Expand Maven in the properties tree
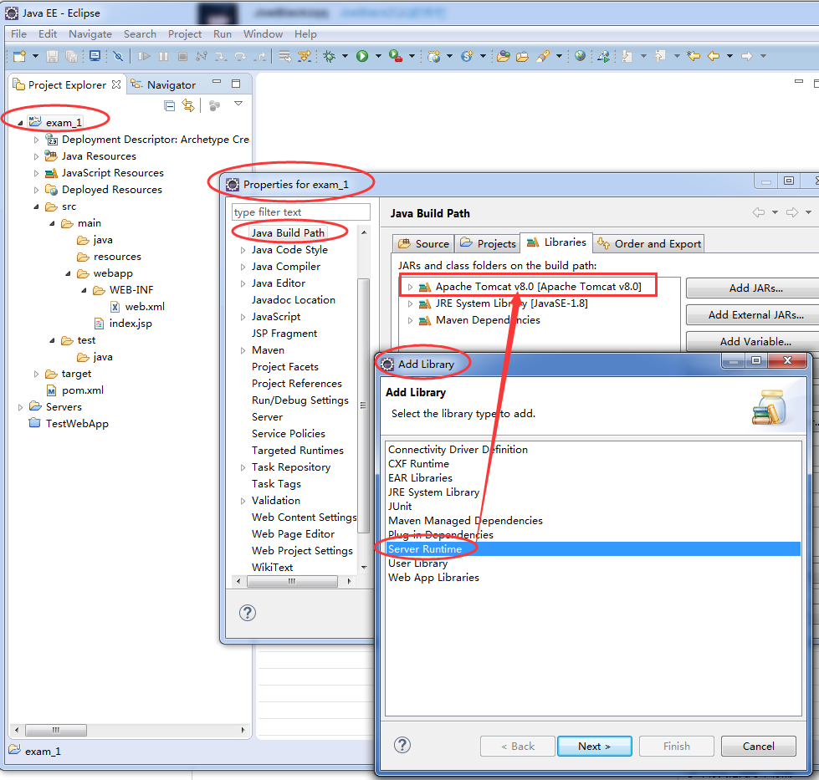The width and height of the screenshot is (819, 780). click(x=243, y=350)
